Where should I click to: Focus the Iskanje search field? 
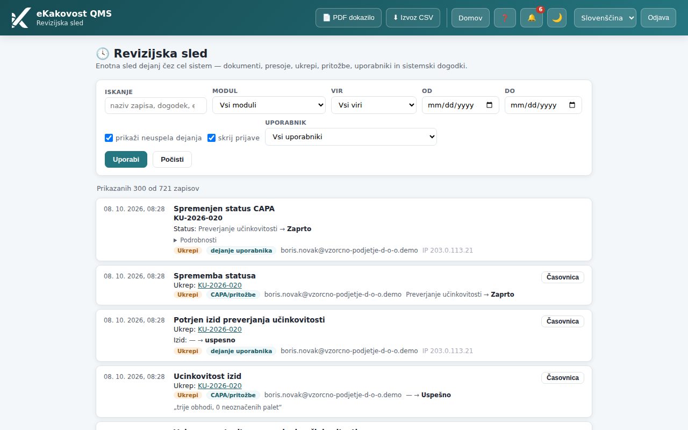point(156,105)
